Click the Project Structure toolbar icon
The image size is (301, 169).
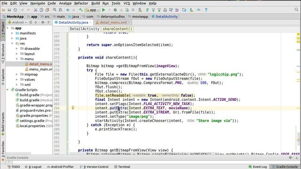184,10
